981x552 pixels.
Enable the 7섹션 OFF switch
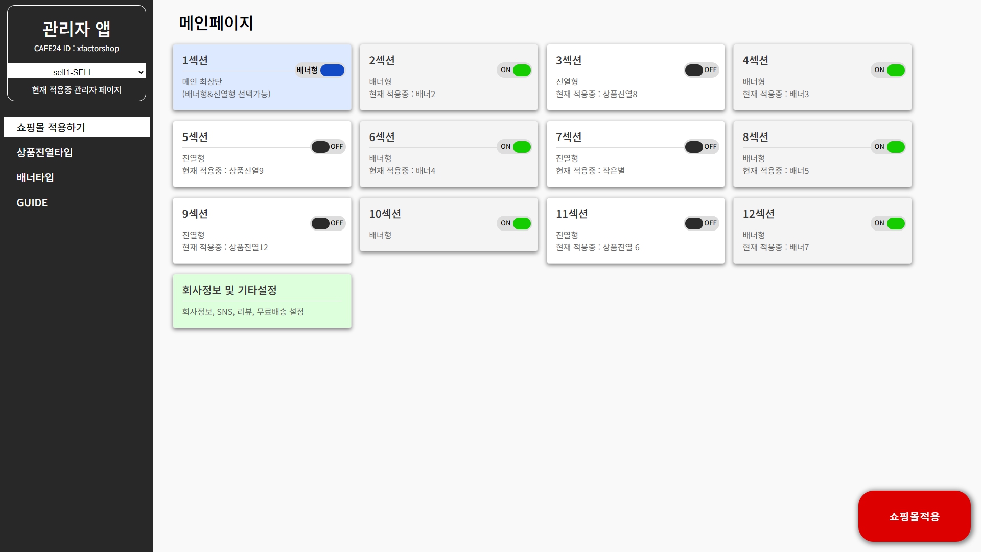[702, 147]
